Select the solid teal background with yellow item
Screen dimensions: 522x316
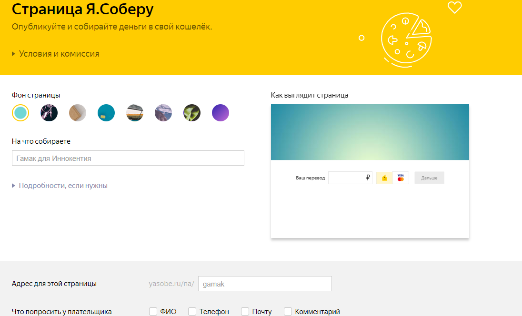[106, 113]
